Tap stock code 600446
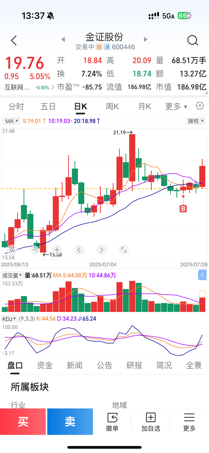Viewport: 209px width, 453px height. [x=123, y=47]
